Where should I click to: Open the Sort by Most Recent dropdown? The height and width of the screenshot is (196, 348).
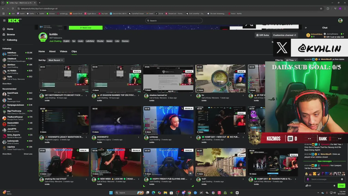[56, 60]
